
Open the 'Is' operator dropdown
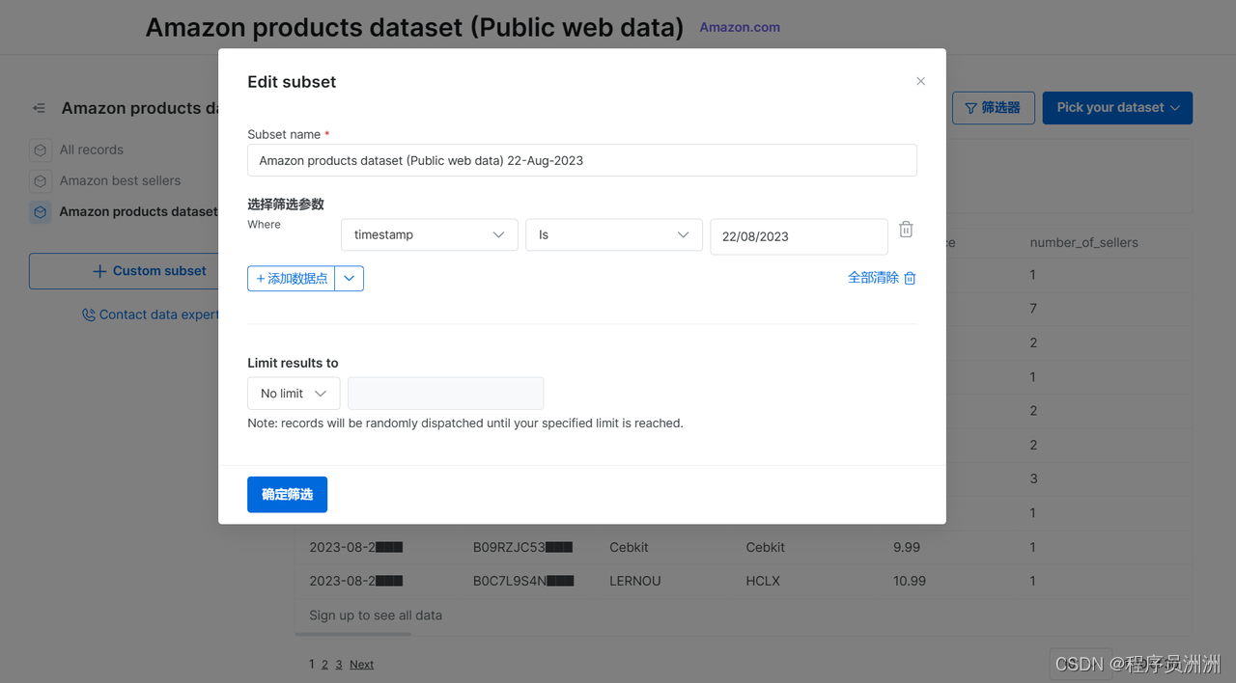click(613, 234)
